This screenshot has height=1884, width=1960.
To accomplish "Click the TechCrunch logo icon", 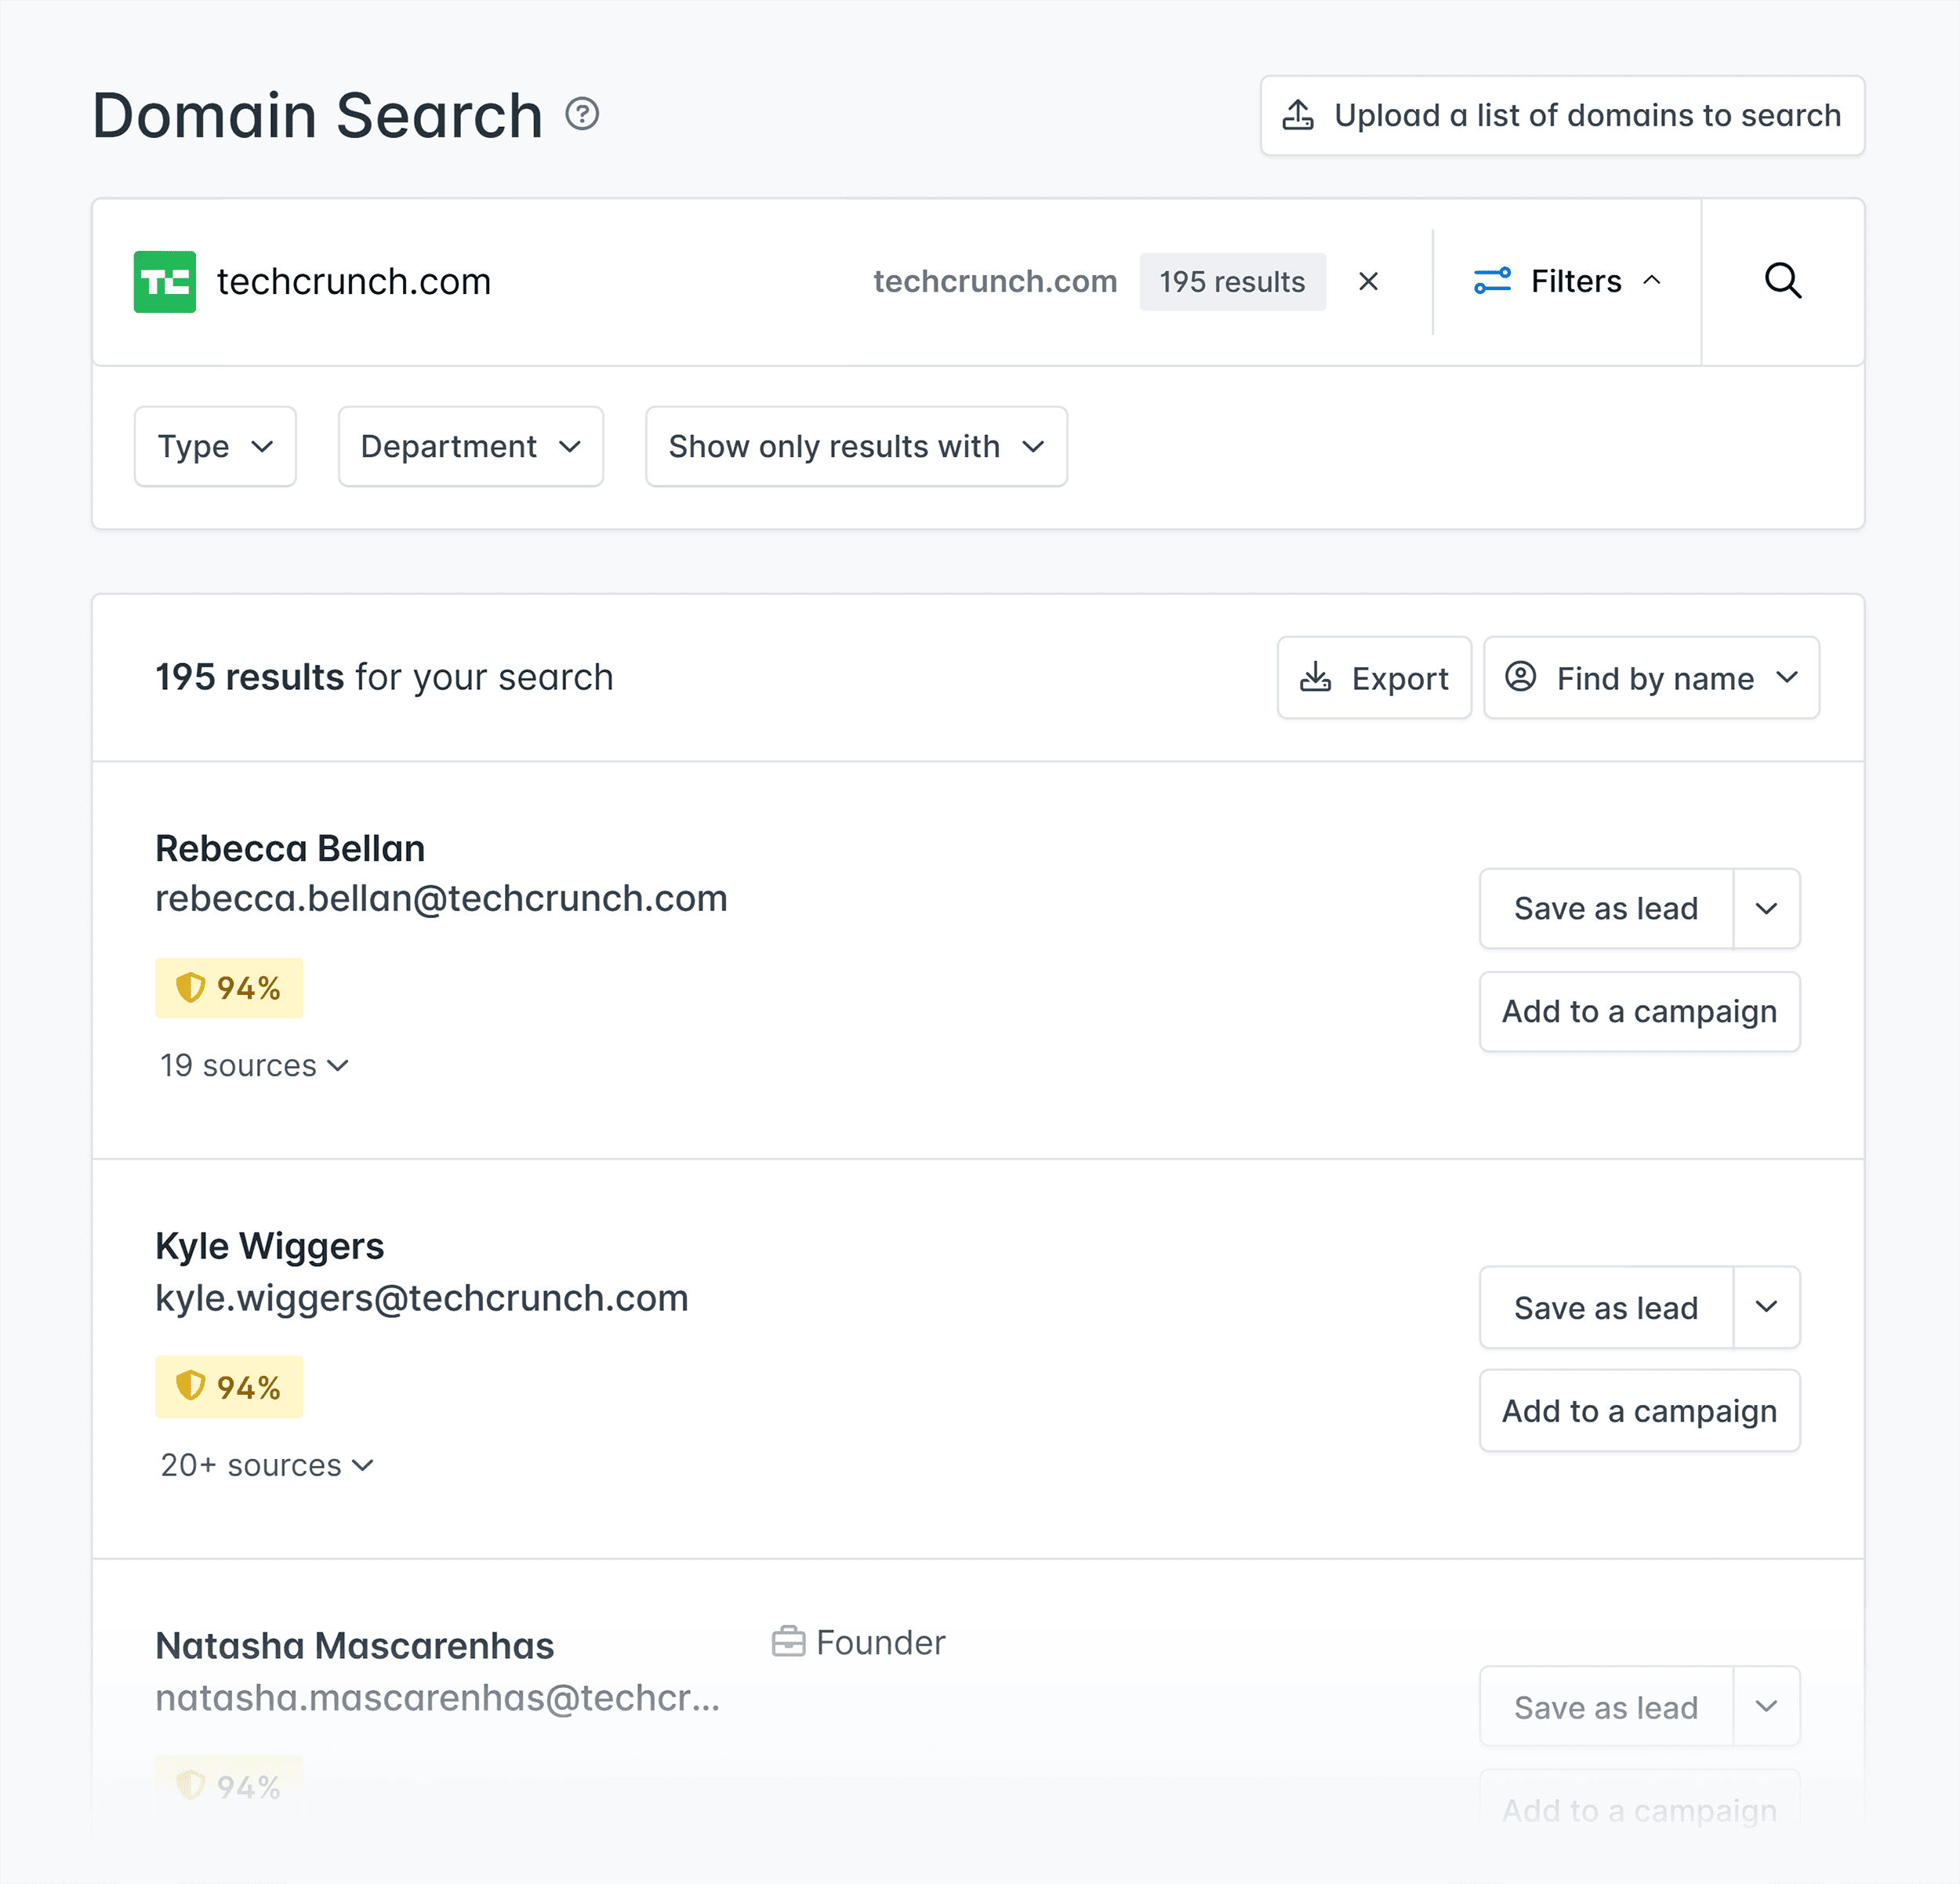I will point(165,281).
